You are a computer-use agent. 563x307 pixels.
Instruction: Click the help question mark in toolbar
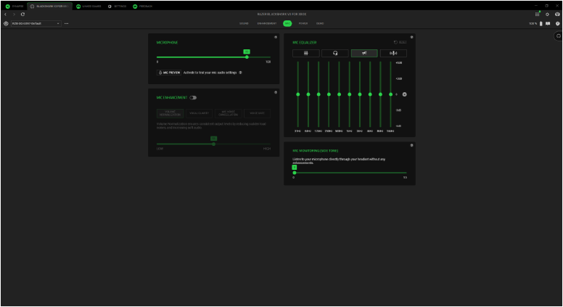point(558,23)
